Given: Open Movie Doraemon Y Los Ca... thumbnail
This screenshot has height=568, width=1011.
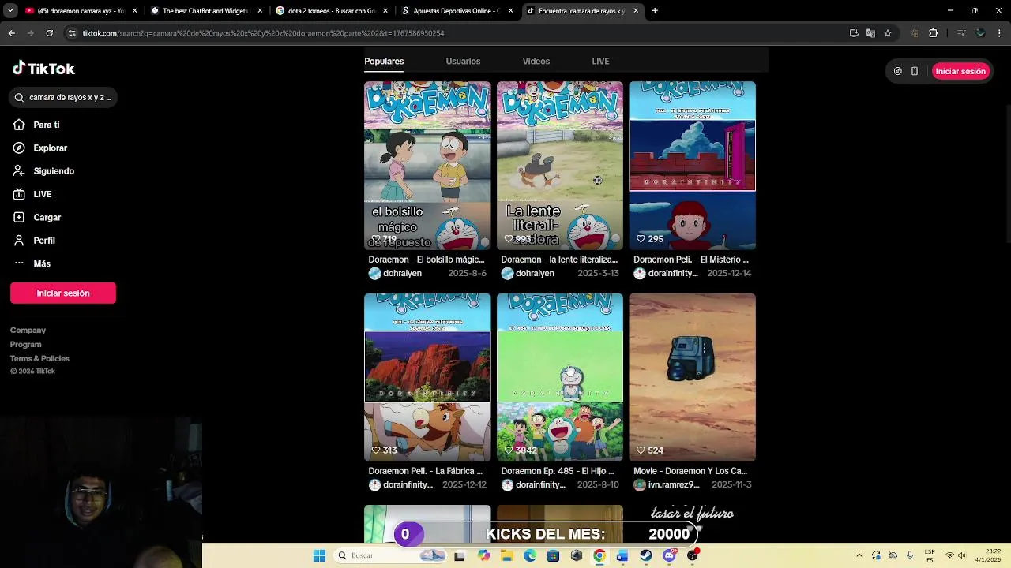Looking at the screenshot, I should pos(693,377).
